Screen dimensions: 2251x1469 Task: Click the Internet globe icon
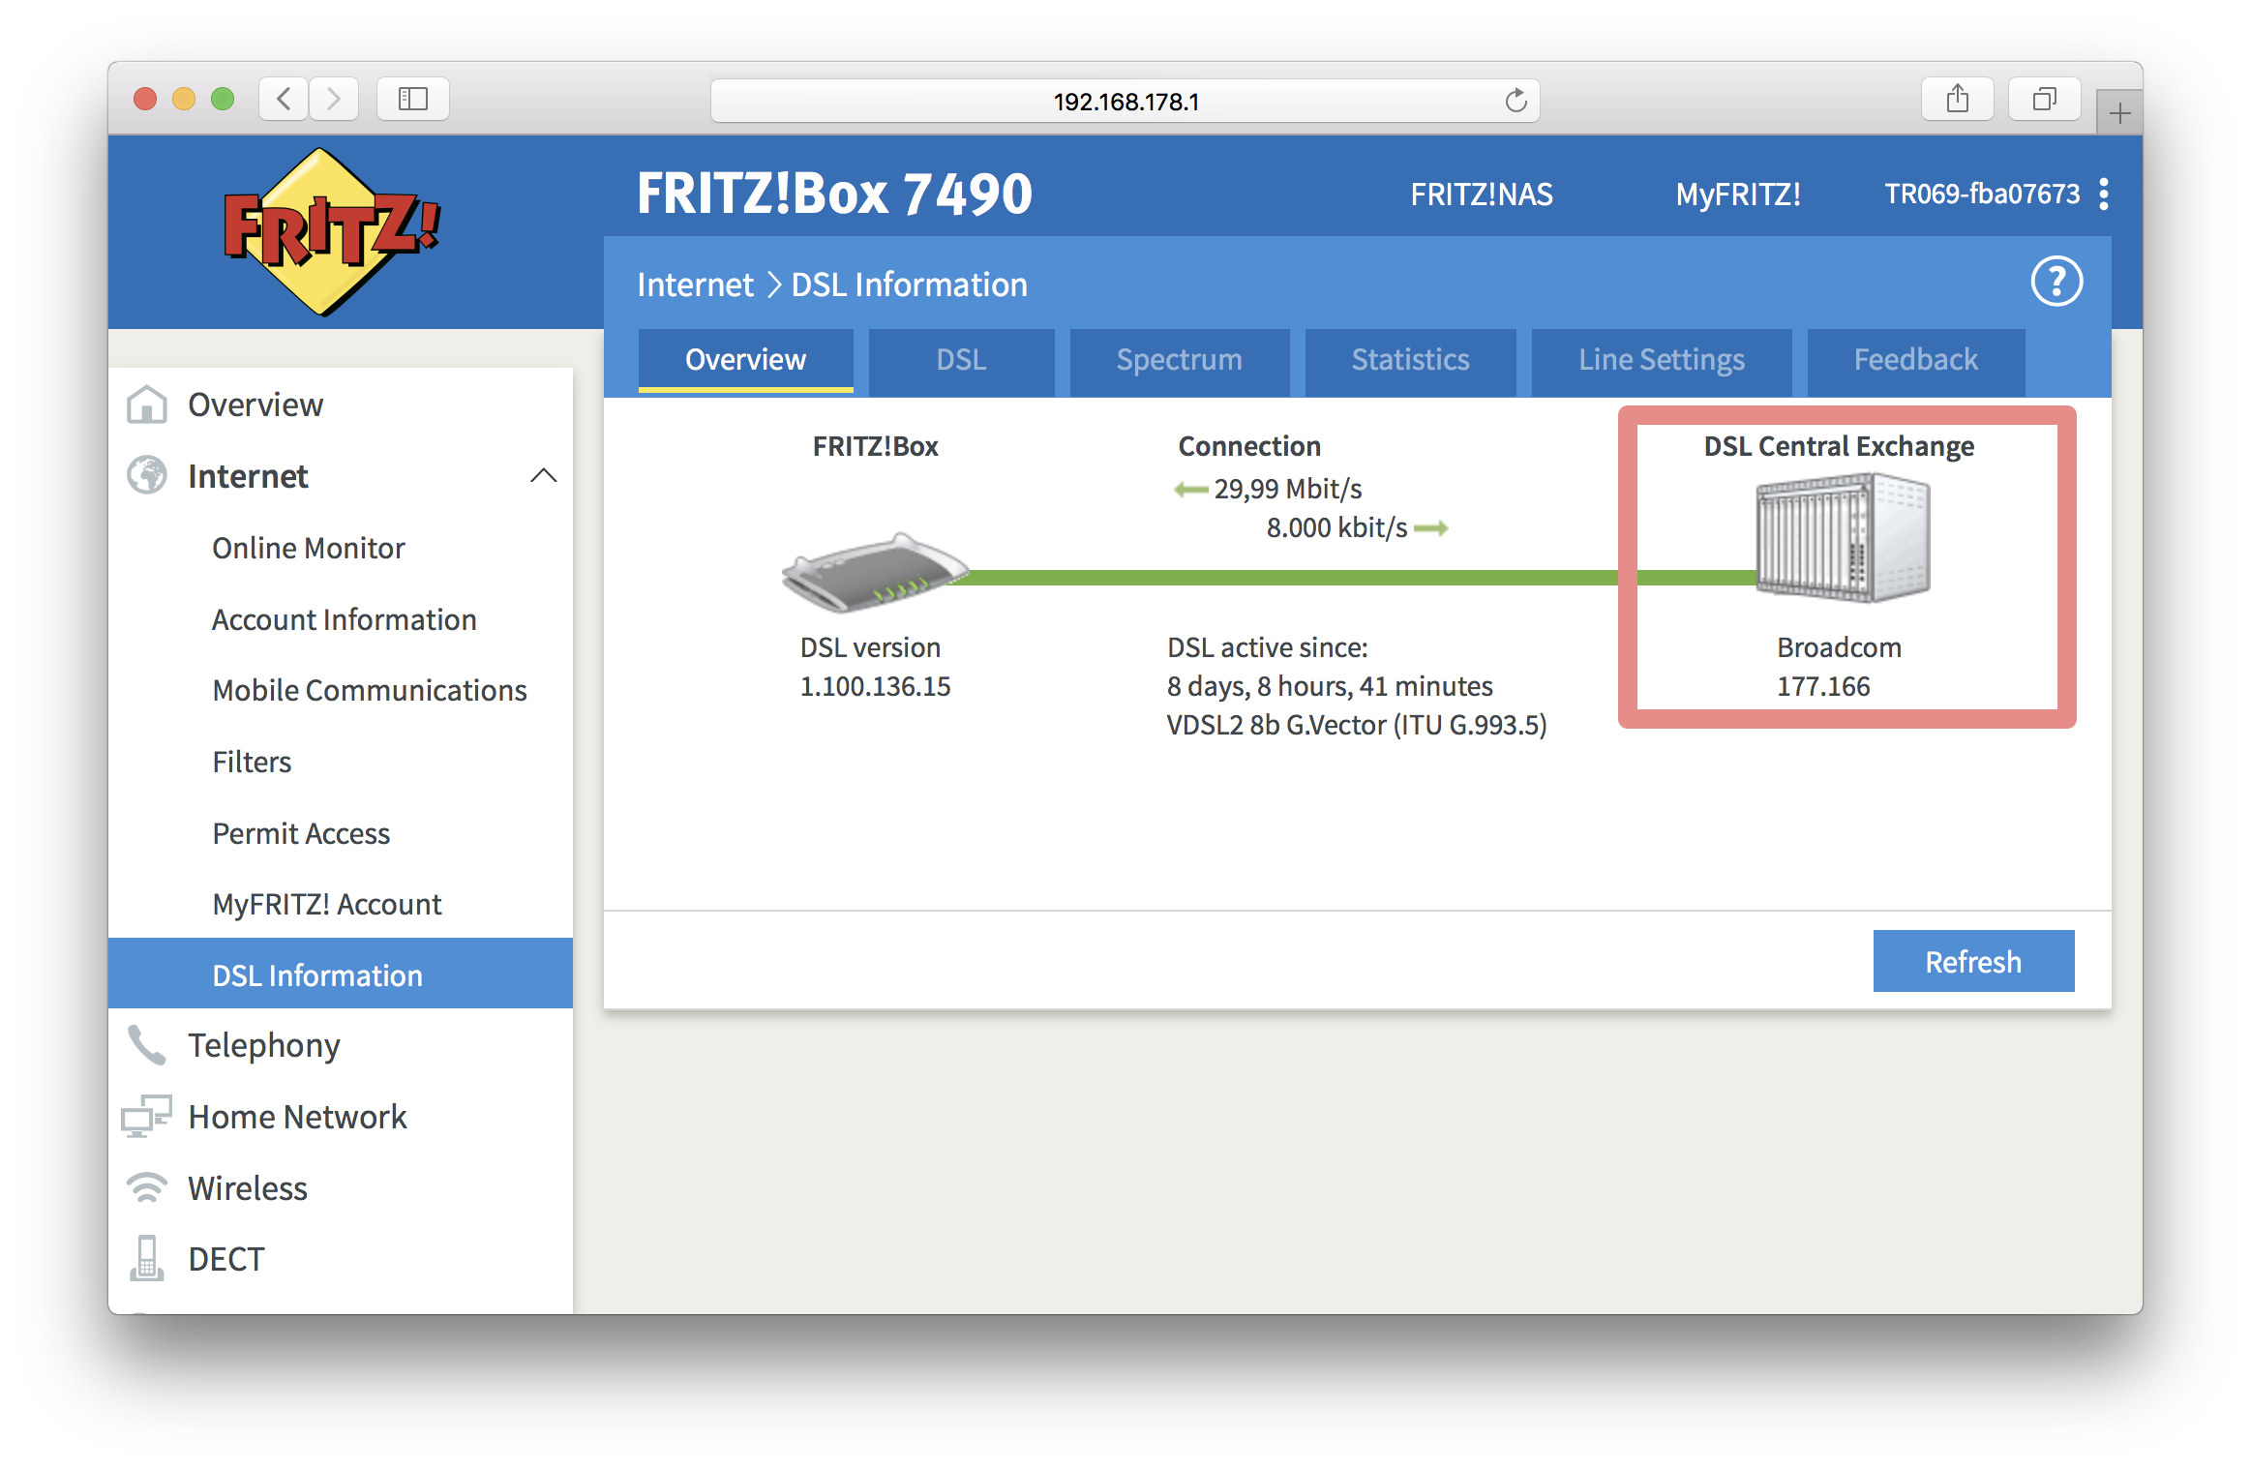tap(147, 475)
